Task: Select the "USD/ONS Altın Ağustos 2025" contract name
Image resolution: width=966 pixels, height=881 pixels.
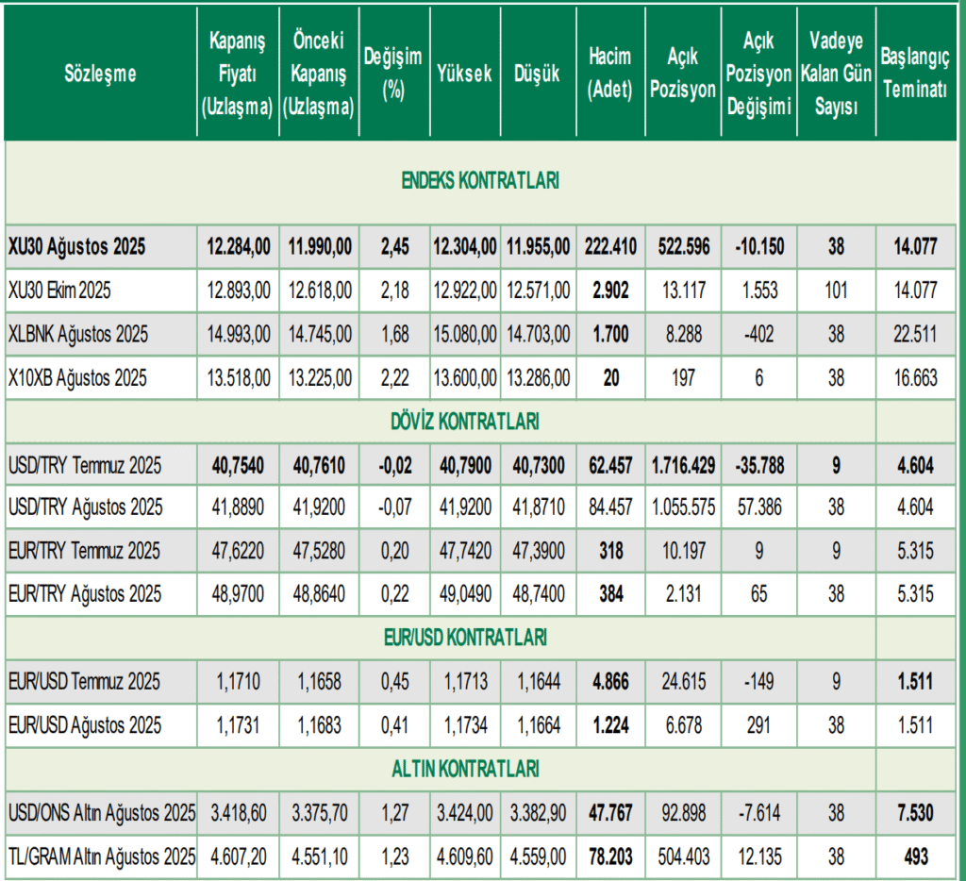Action: coord(102,813)
